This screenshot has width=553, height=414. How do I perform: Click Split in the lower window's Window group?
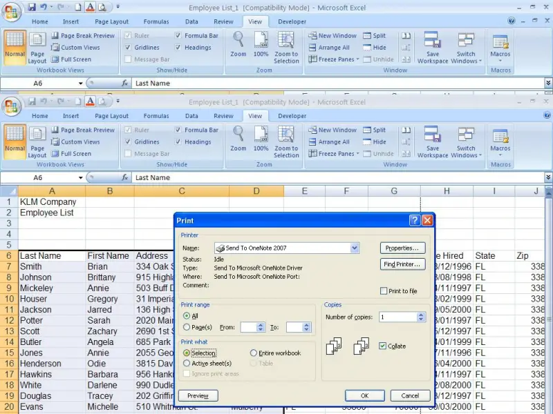coord(374,130)
